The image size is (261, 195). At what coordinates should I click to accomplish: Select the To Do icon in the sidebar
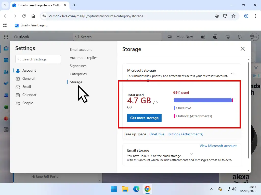[6, 83]
